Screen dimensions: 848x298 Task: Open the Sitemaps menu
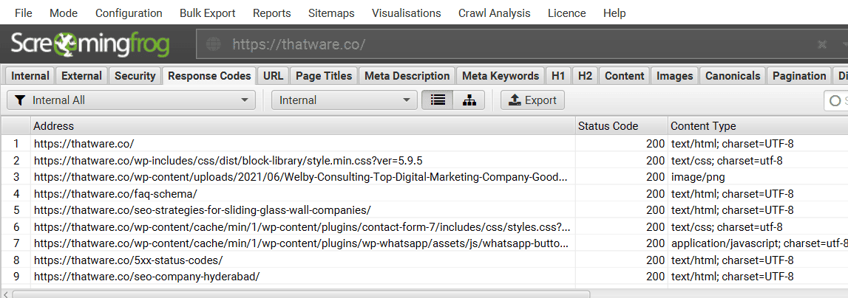(331, 13)
